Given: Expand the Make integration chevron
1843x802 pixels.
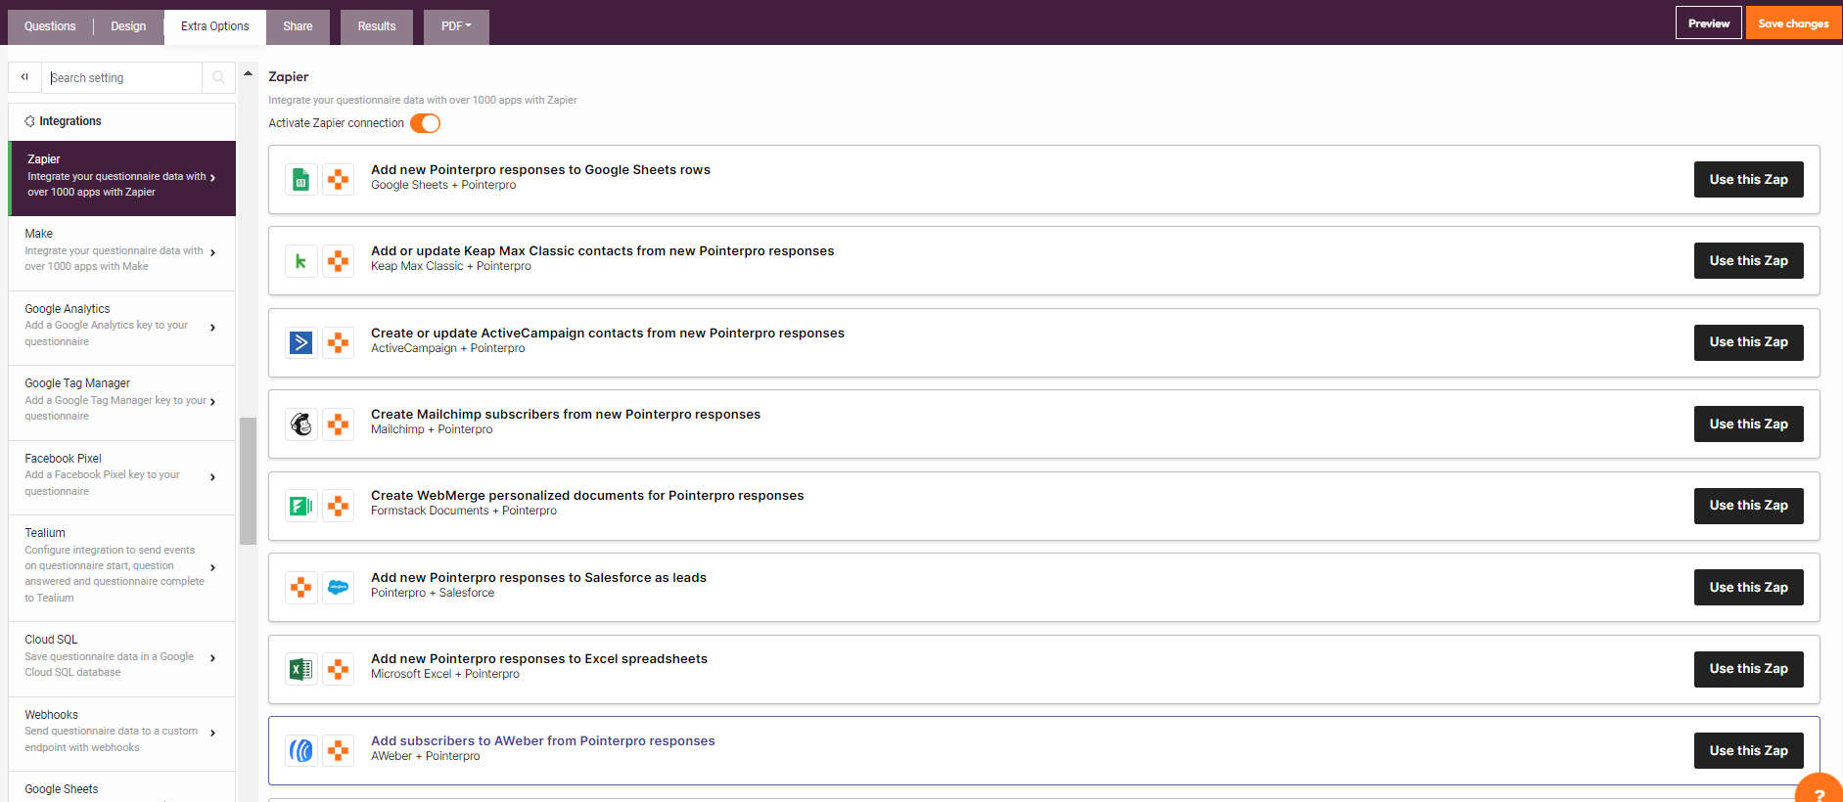Looking at the screenshot, I should 212,252.
